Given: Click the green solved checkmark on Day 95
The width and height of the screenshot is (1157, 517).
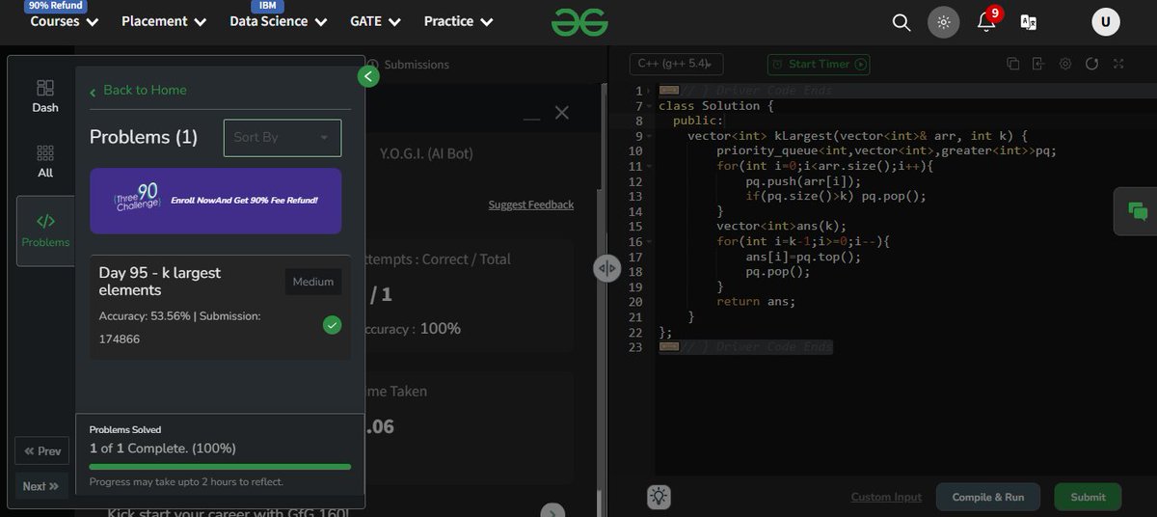Looking at the screenshot, I should click(333, 325).
